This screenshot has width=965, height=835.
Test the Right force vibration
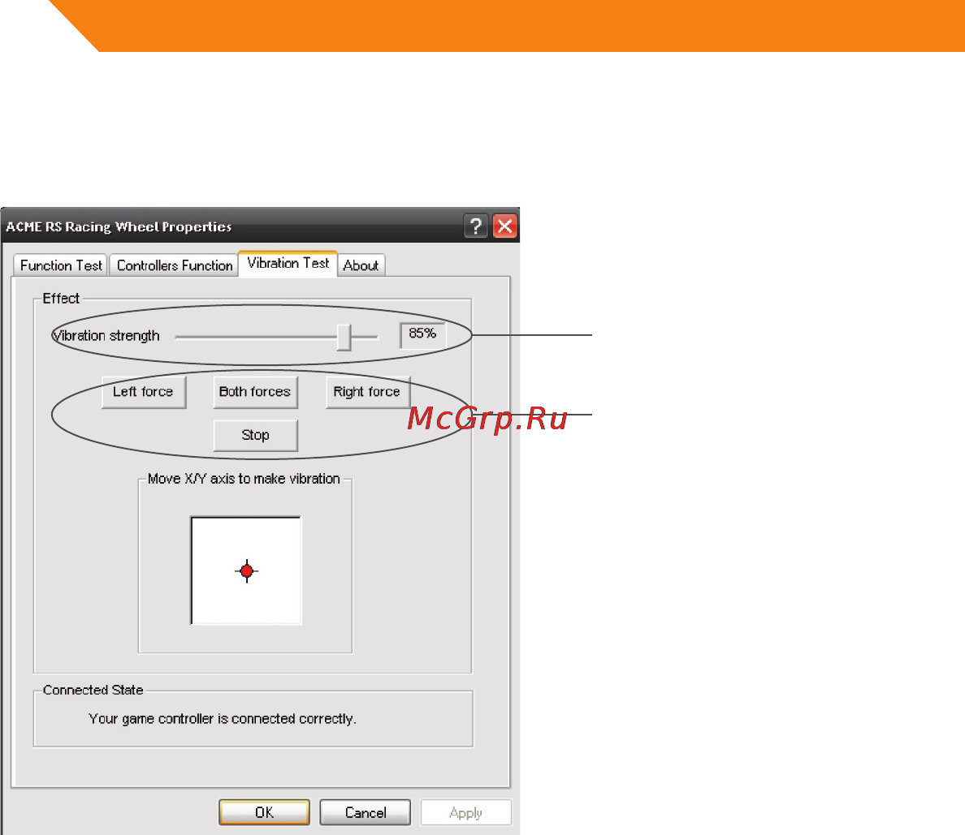click(367, 392)
